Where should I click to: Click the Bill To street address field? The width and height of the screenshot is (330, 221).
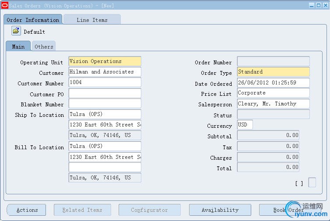click(105, 157)
